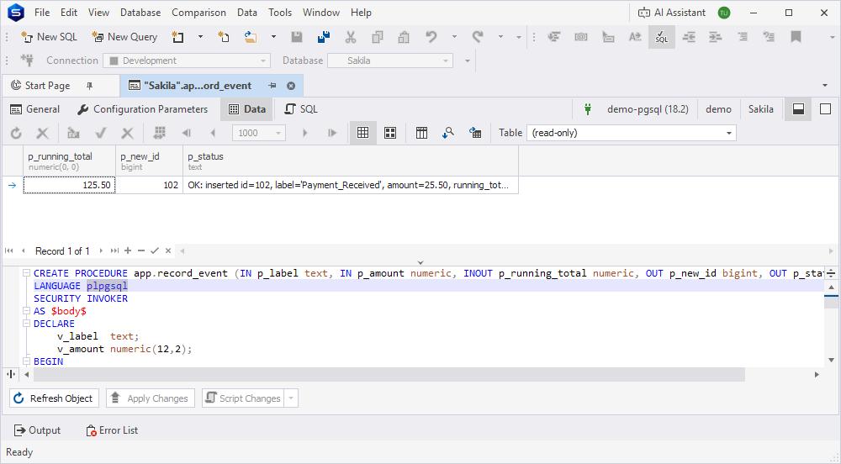Click the Redo arrow icon
The width and height of the screenshot is (841, 464).
[478, 37]
